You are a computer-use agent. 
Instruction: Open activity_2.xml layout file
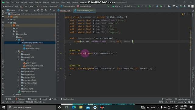pos(30,63)
